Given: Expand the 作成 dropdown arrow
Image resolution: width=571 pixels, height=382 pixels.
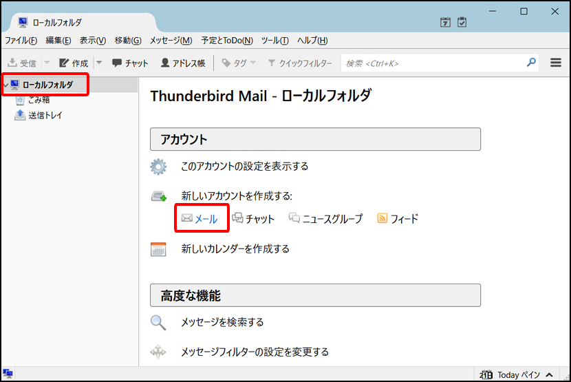Looking at the screenshot, I should pos(99,63).
